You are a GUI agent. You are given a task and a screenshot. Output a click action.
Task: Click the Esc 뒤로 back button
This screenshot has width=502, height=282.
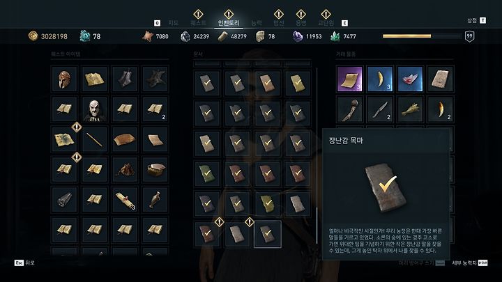click(x=24, y=263)
